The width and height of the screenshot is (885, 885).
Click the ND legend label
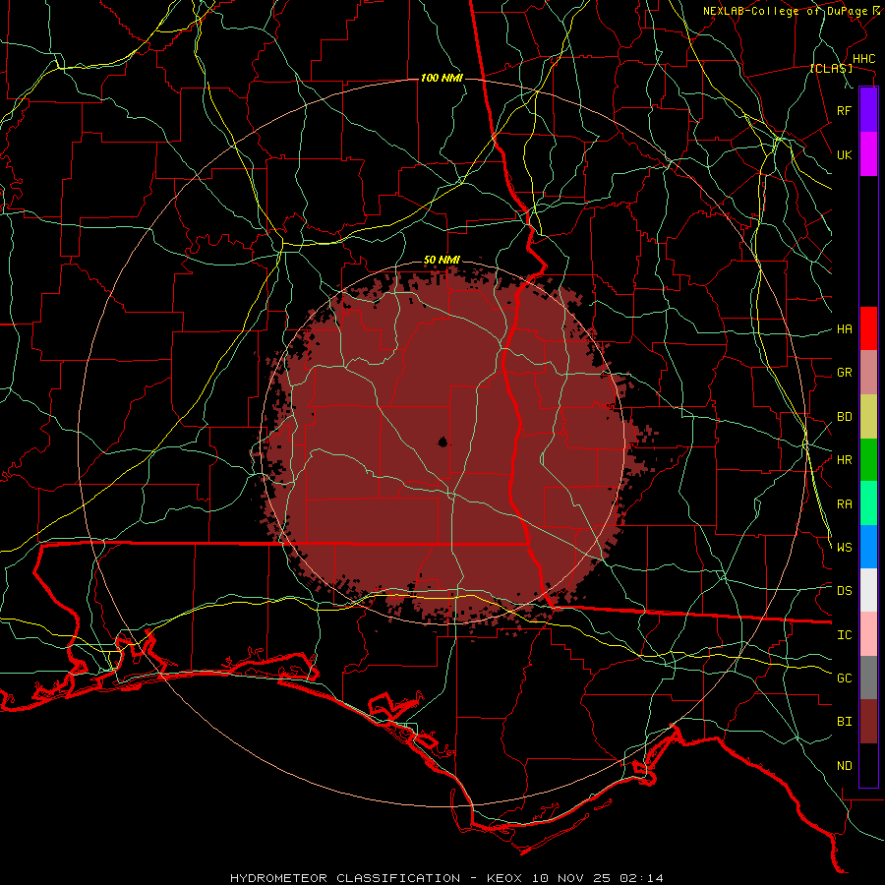pos(844,766)
